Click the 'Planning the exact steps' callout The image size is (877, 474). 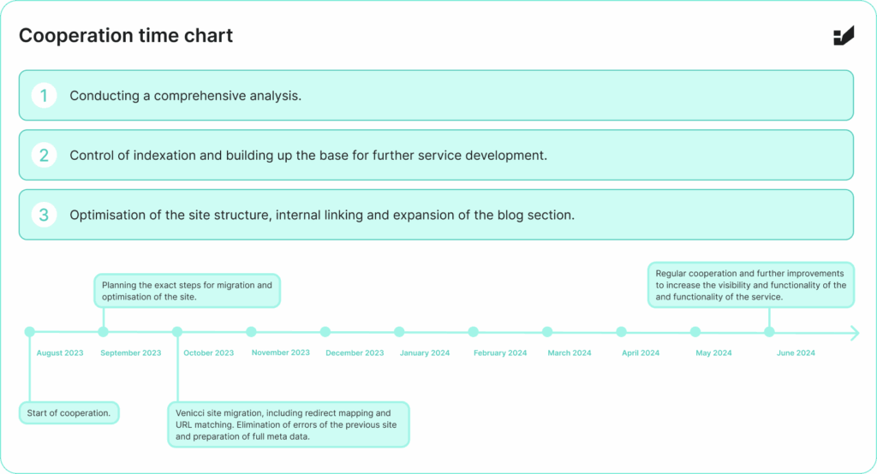pos(187,291)
